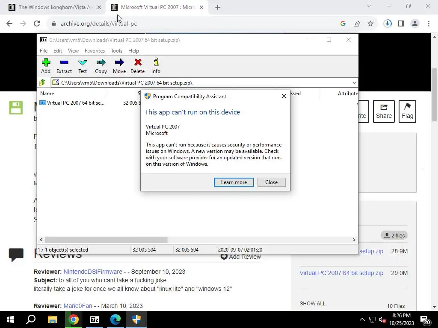Click the Virtual PC 2007 setup file icon
This screenshot has height=328, width=438.
[42, 102]
